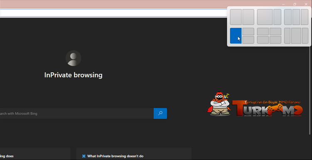Choose wide center zone of bottom-right snap layout
Viewport: 312px width, 160px height.
[x=296, y=36]
